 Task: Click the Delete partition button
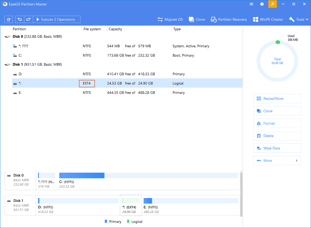[277, 136]
